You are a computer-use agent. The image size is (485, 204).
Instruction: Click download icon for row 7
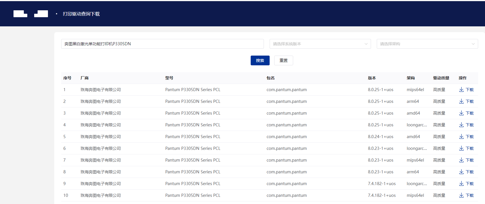click(461, 160)
